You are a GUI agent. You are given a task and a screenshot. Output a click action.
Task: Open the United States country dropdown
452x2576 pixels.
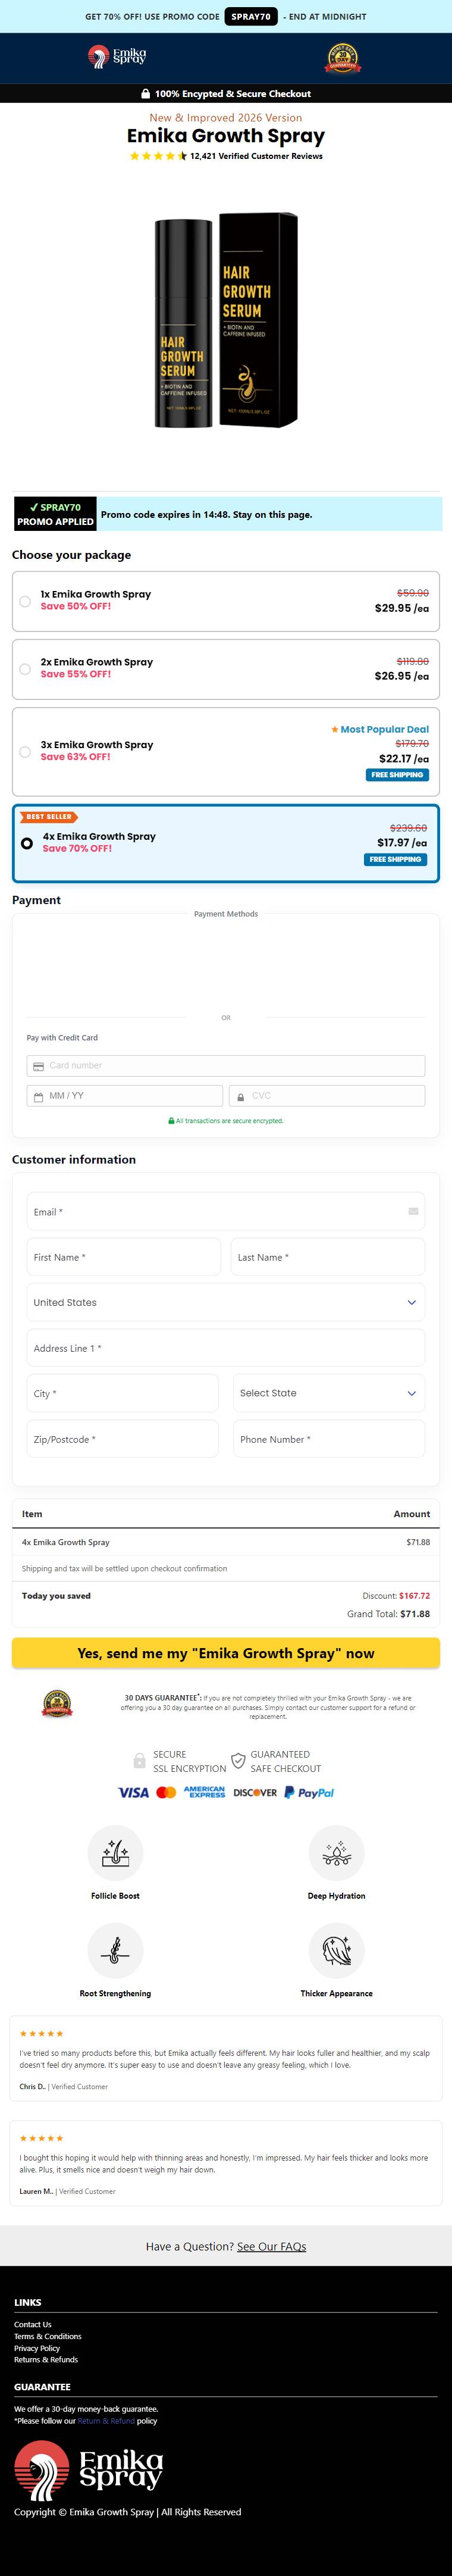click(x=225, y=1303)
